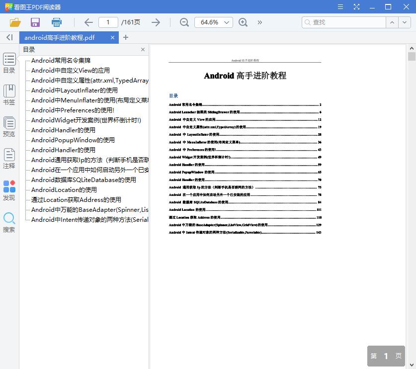Screen dimensions: 416x369
Task: Open the 搜索 search panel
Action: pyautogui.click(x=9, y=222)
